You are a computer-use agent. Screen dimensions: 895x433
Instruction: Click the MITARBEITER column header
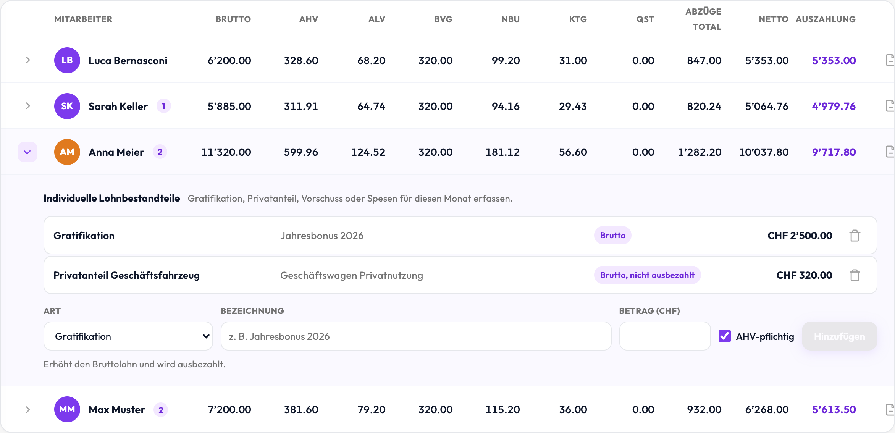tap(83, 19)
